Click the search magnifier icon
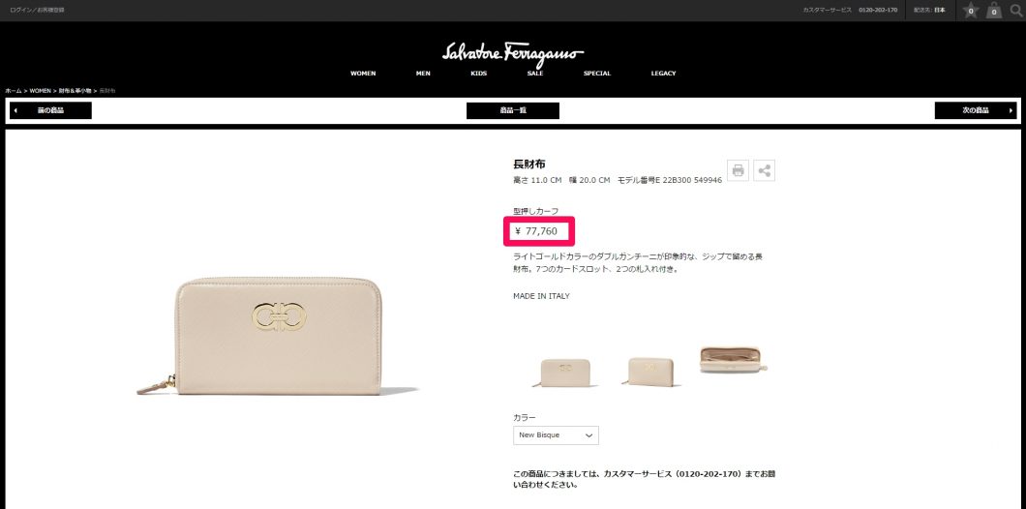 1015,11
